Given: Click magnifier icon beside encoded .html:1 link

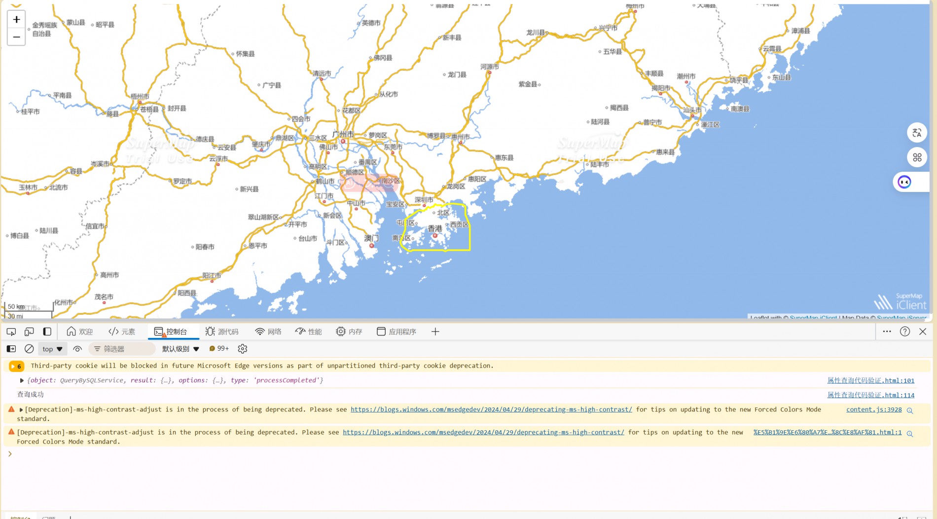Looking at the screenshot, I should [910, 433].
